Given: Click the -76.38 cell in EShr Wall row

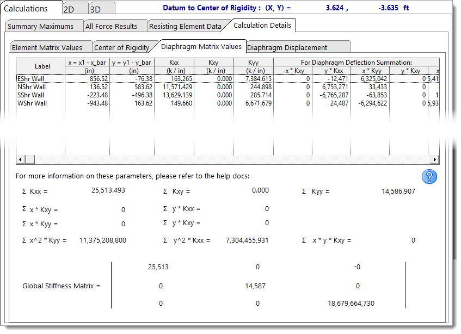Looking at the screenshot, I should pyautogui.click(x=132, y=79).
